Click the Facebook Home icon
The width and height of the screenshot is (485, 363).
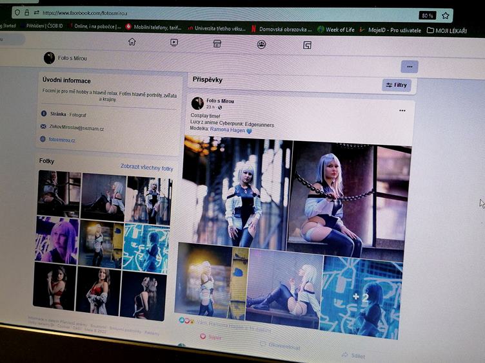coord(132,42)
